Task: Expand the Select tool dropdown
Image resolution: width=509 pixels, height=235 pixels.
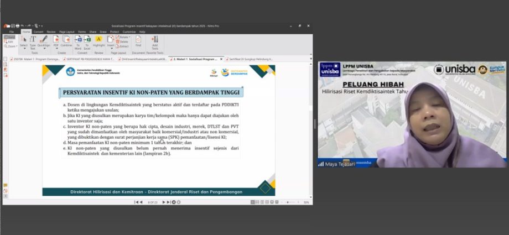Action: (x=24, y=49)
